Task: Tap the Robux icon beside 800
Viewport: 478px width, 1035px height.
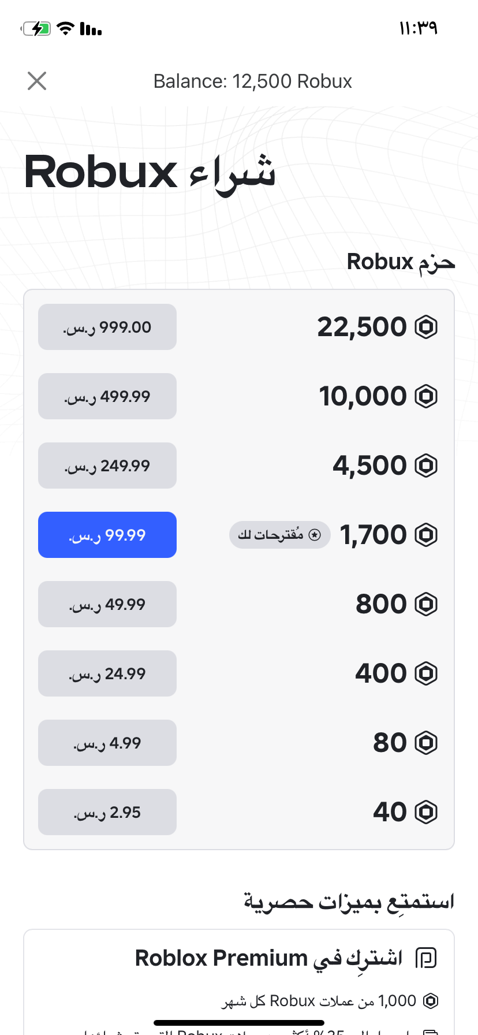Action: click(426, 604)
